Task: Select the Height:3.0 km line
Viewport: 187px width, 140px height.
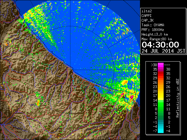Action: [x=155, y=34]
